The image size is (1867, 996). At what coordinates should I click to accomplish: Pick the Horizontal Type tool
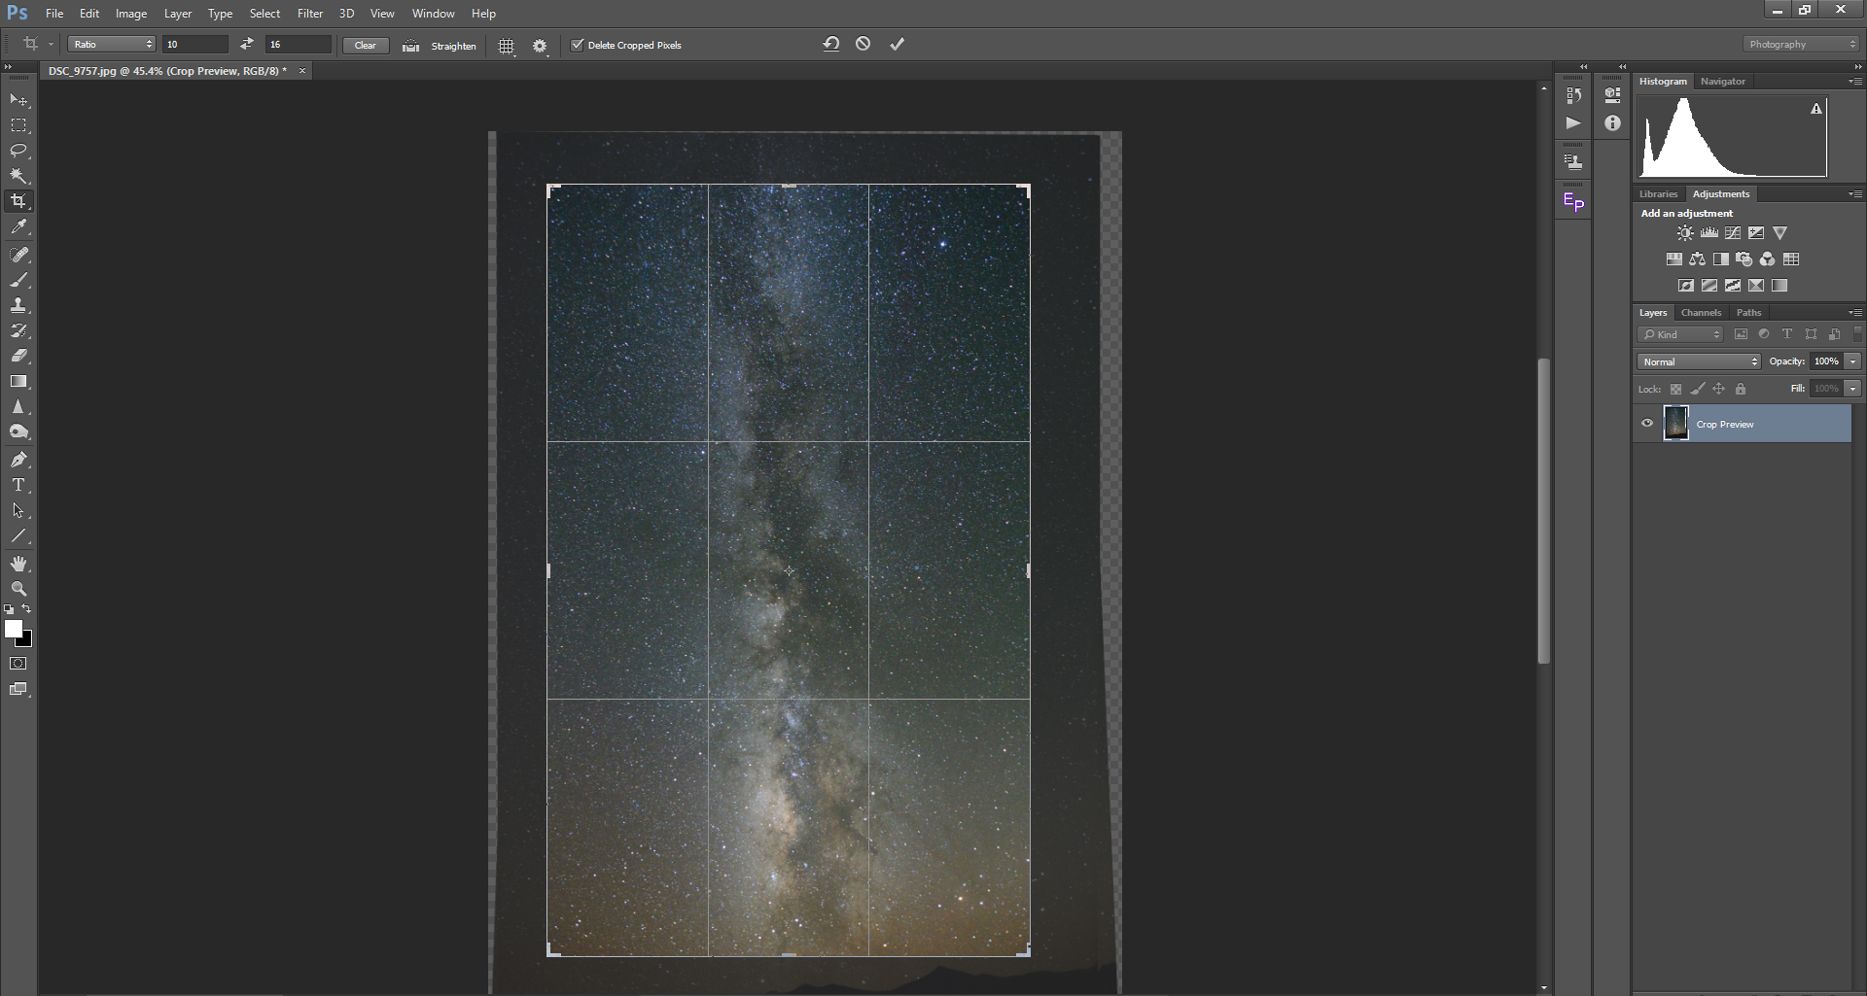[18, 485]
